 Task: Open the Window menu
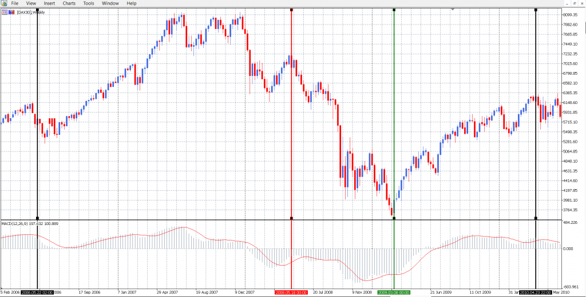click(x=110, y=3)
